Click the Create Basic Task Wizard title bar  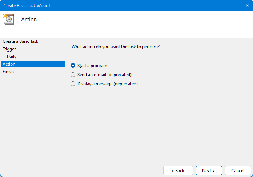pos(109,6)
